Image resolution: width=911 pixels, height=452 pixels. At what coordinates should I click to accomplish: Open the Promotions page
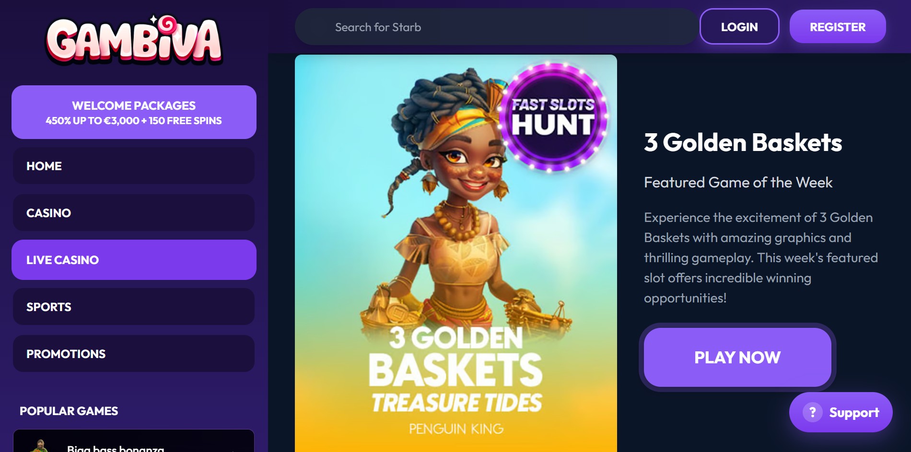134,354
